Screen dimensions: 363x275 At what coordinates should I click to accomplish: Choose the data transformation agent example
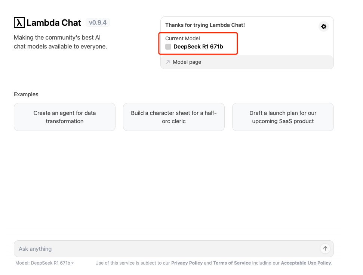[65, 117]
